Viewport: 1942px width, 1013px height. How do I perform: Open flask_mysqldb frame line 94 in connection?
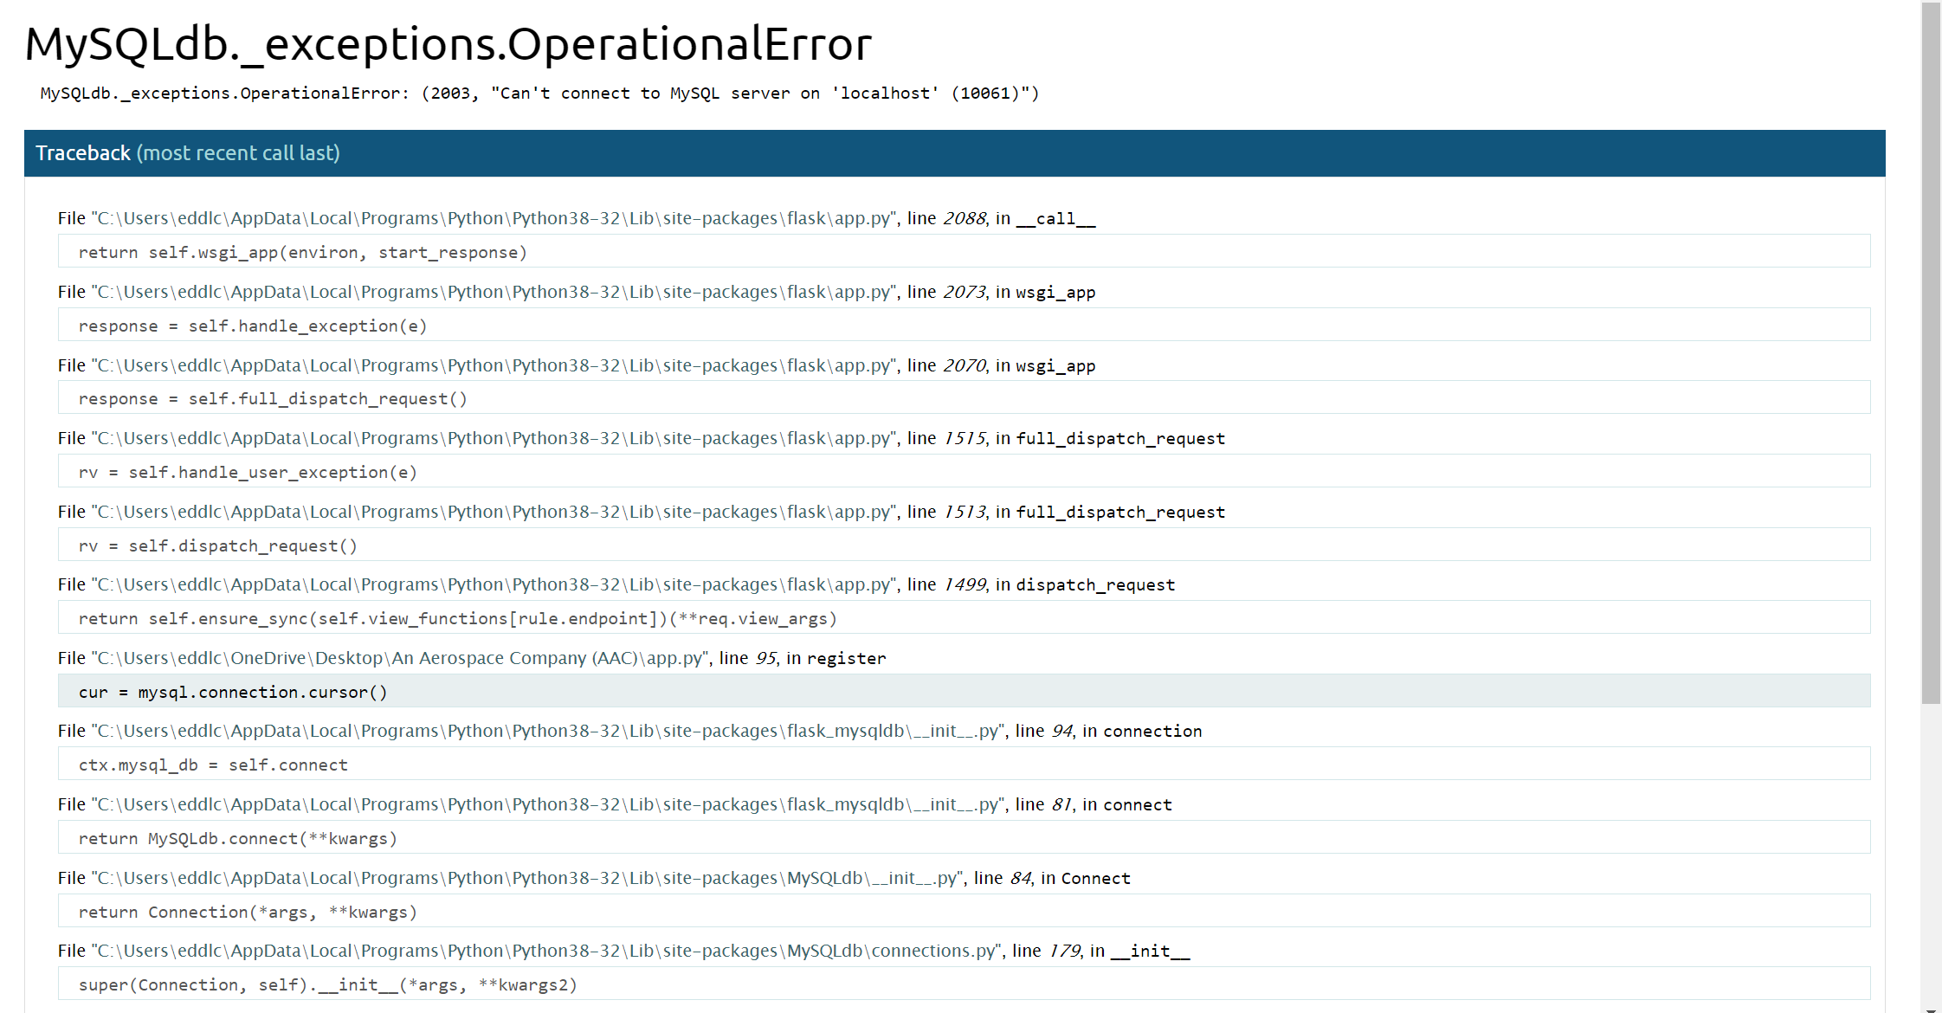[x=630, y=731]
